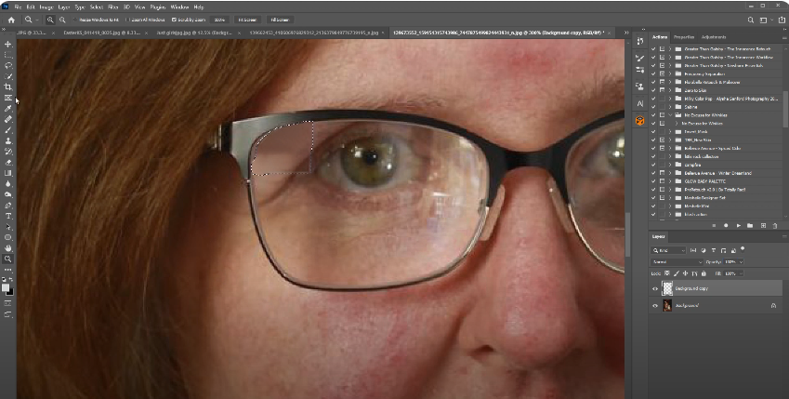Expand the Sabine action set
The image size is (789, 399).
pos(670,107)
